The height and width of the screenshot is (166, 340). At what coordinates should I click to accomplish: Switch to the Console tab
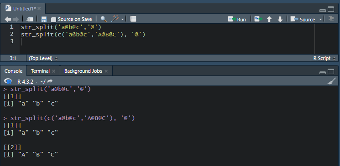coord(13,71)
